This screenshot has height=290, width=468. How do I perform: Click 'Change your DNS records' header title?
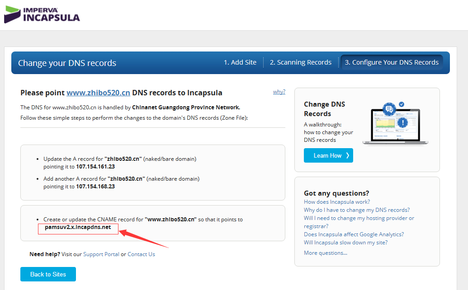point(67,63)
